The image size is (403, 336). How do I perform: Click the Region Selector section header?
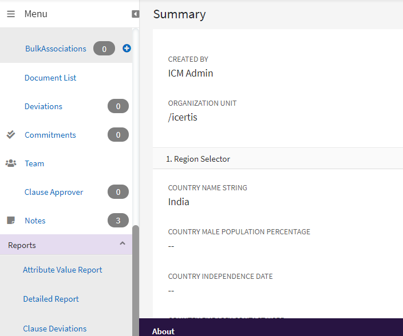pos(198,159)
